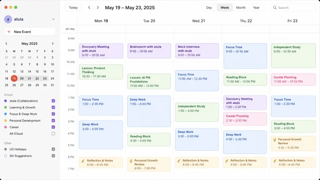This screenshot has height=180, width=320.
Task: Click the Personal Development yellow dot
Action: (6, 121)
